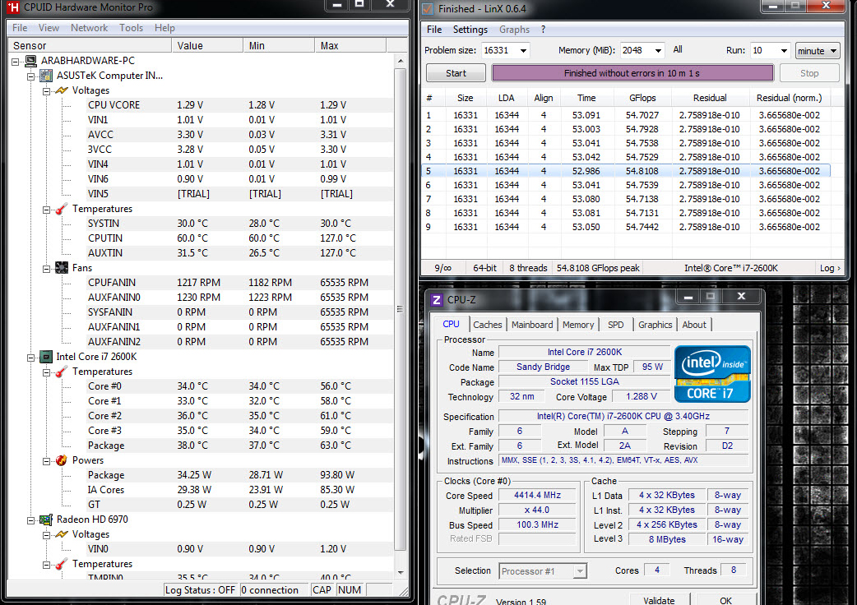
Task: Open the Problem size dropdown in LinX
Action: pyautogui.click(x=523, y=51)
